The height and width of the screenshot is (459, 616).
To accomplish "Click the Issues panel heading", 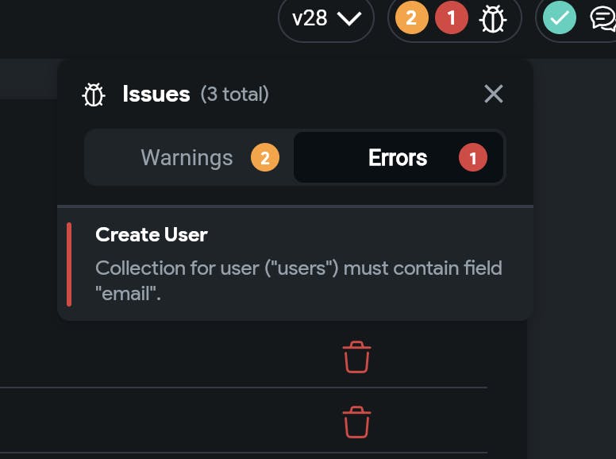I will 156,94.
